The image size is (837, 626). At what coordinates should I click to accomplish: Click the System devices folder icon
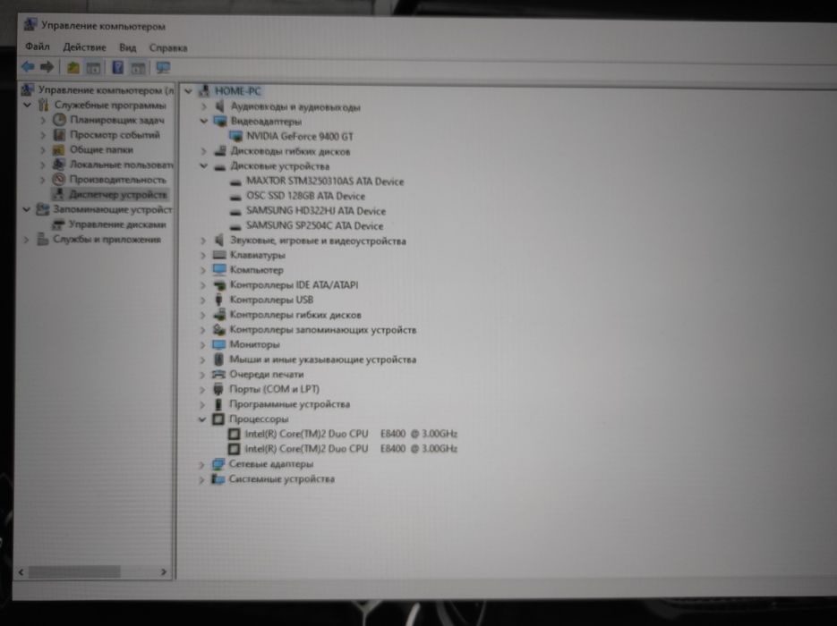(x=218, y=478)
